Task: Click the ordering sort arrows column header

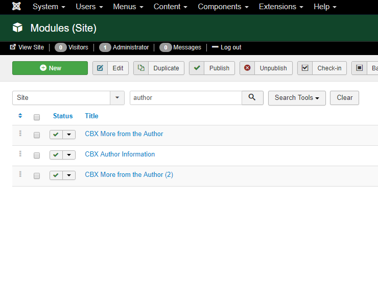Action: click(20, 116)
